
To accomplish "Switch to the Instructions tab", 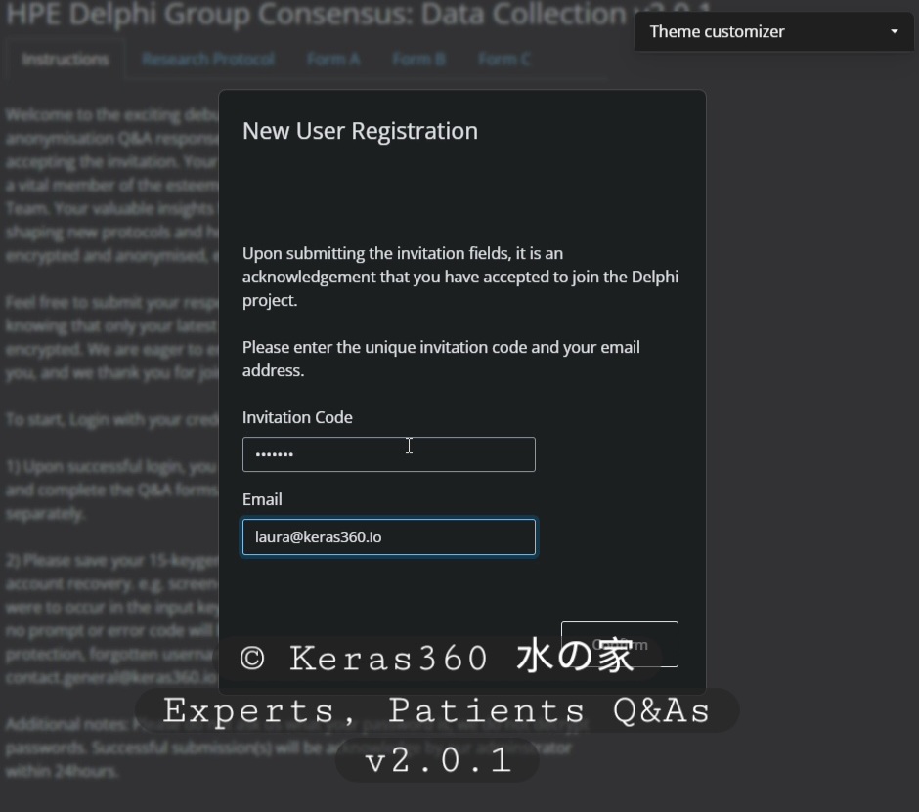I will (x=66, y=59).
